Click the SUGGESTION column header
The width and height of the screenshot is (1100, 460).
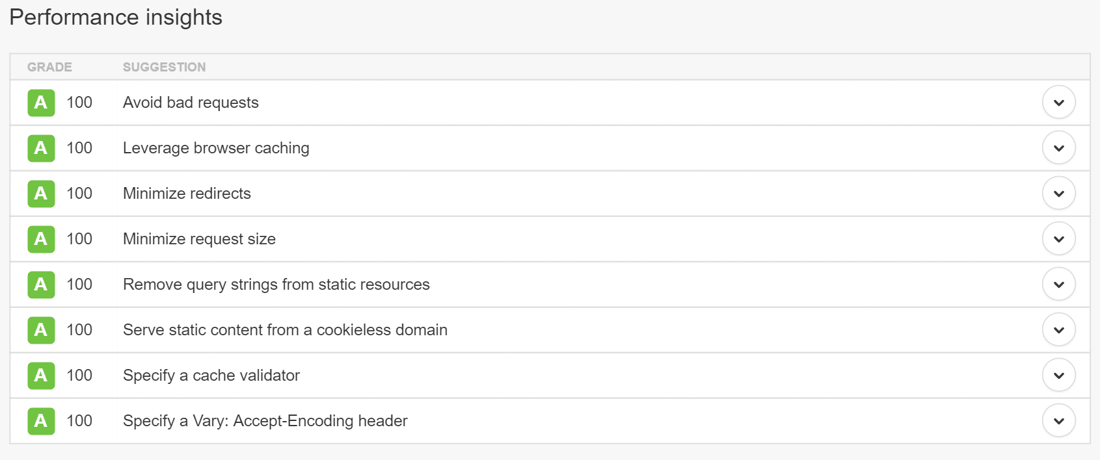pyautogui.click(x=164, y=66)
